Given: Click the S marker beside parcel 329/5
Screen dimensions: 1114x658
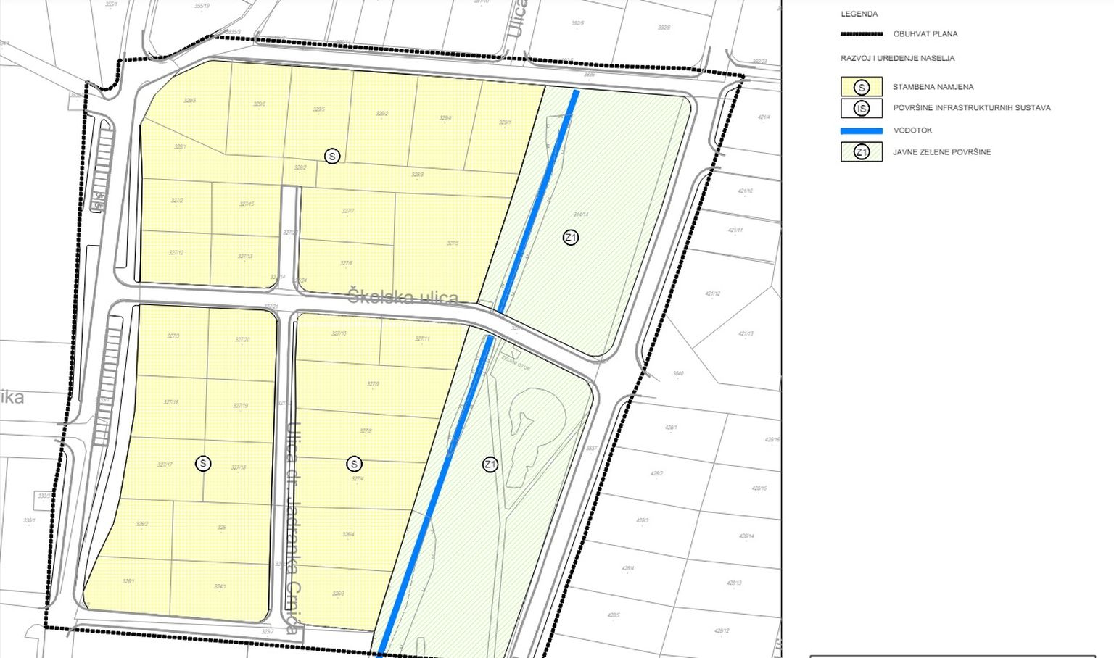Looking at the screenshot, I should point(332,156).
